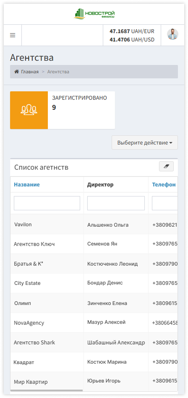Click the home icon in breadcrumbs
The height and width of the screenshot is (398, 188).
[16, 72]
